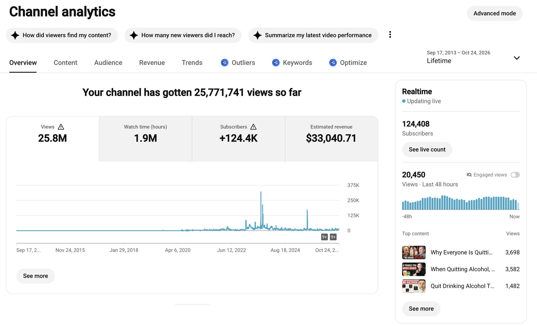Screen dimensions: 537x326
Task: Click See more in the Realtime panel
Action: pyautogui.click(x=421, y=309)
